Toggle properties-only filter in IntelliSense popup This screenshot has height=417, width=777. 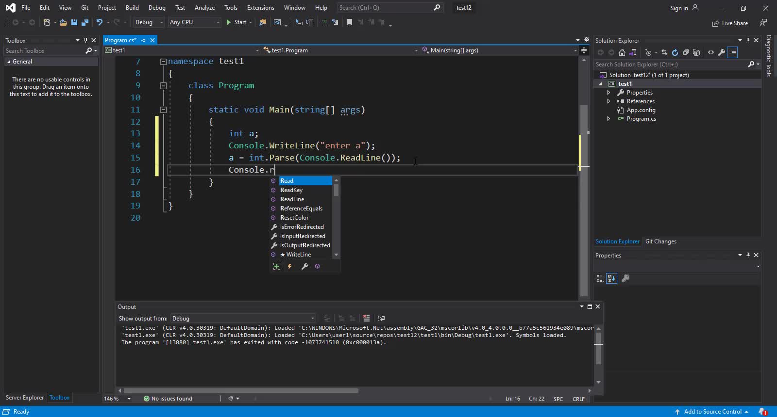tap(304, 266)
